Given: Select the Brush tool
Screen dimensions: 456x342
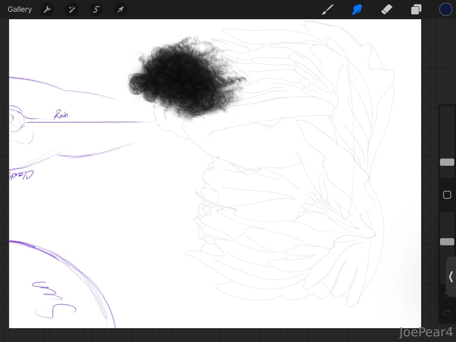Looking at the screenshot, I should tap(328, 9).
